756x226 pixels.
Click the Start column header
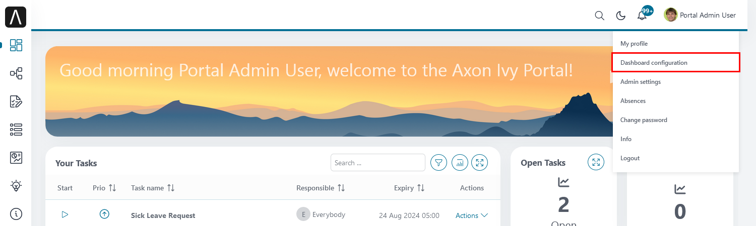(x=65, y=188)
